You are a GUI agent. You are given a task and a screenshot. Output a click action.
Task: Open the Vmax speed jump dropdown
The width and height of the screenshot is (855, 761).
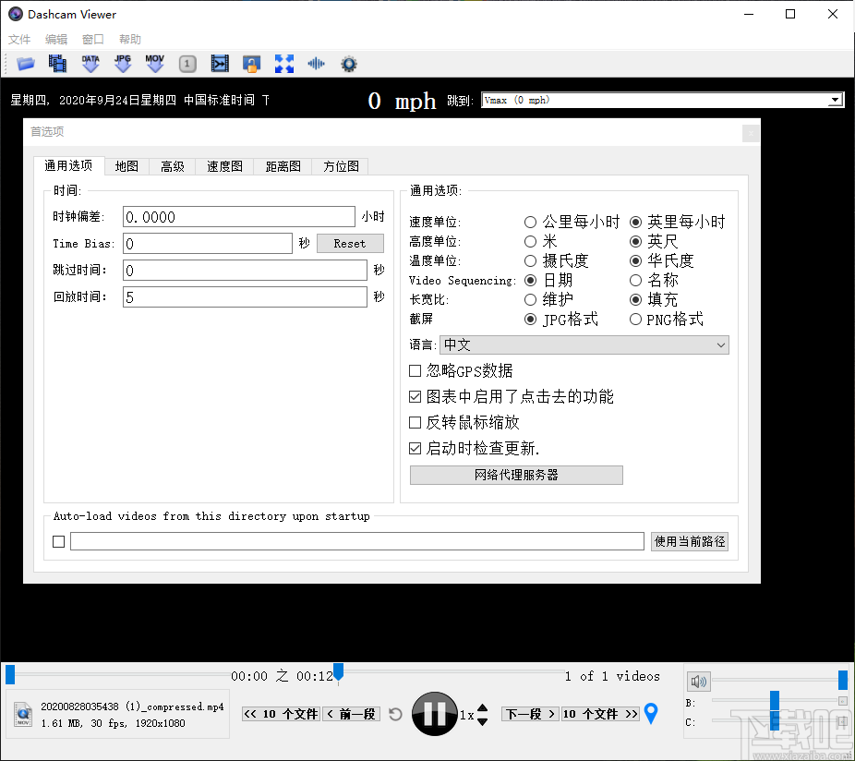tap(833, 99)
